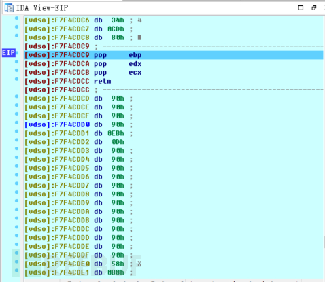Click value 0B8h at F7F4CDE1

(116, 272)
